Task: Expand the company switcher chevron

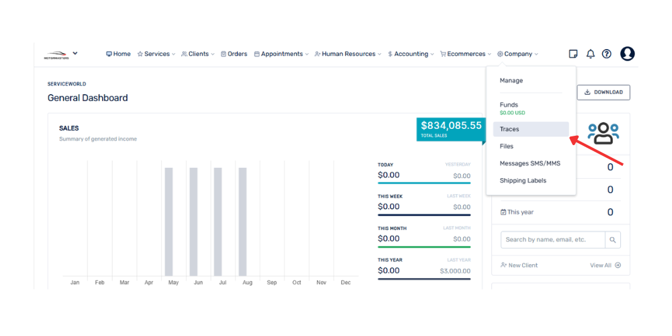Action: click(75, 53)
